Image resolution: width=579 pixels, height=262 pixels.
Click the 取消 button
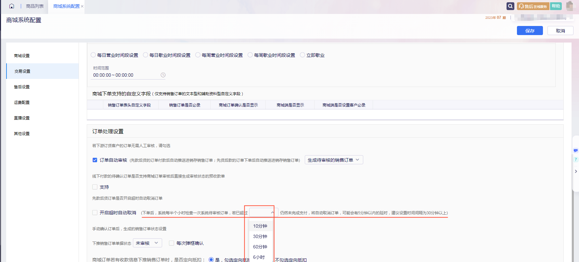coord(560,31)
